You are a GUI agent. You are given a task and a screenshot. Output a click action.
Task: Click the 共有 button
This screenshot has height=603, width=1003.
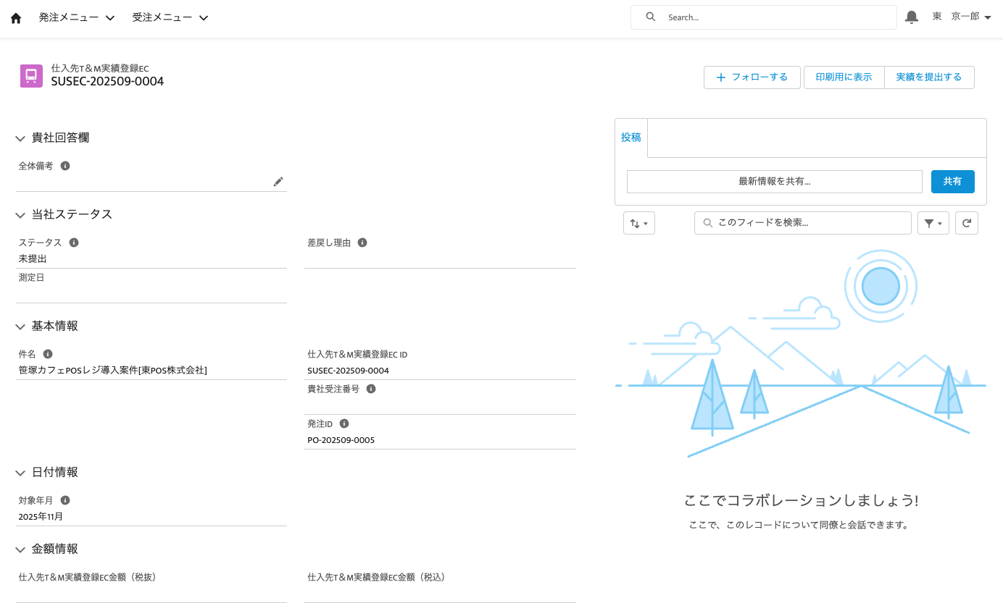952,182
